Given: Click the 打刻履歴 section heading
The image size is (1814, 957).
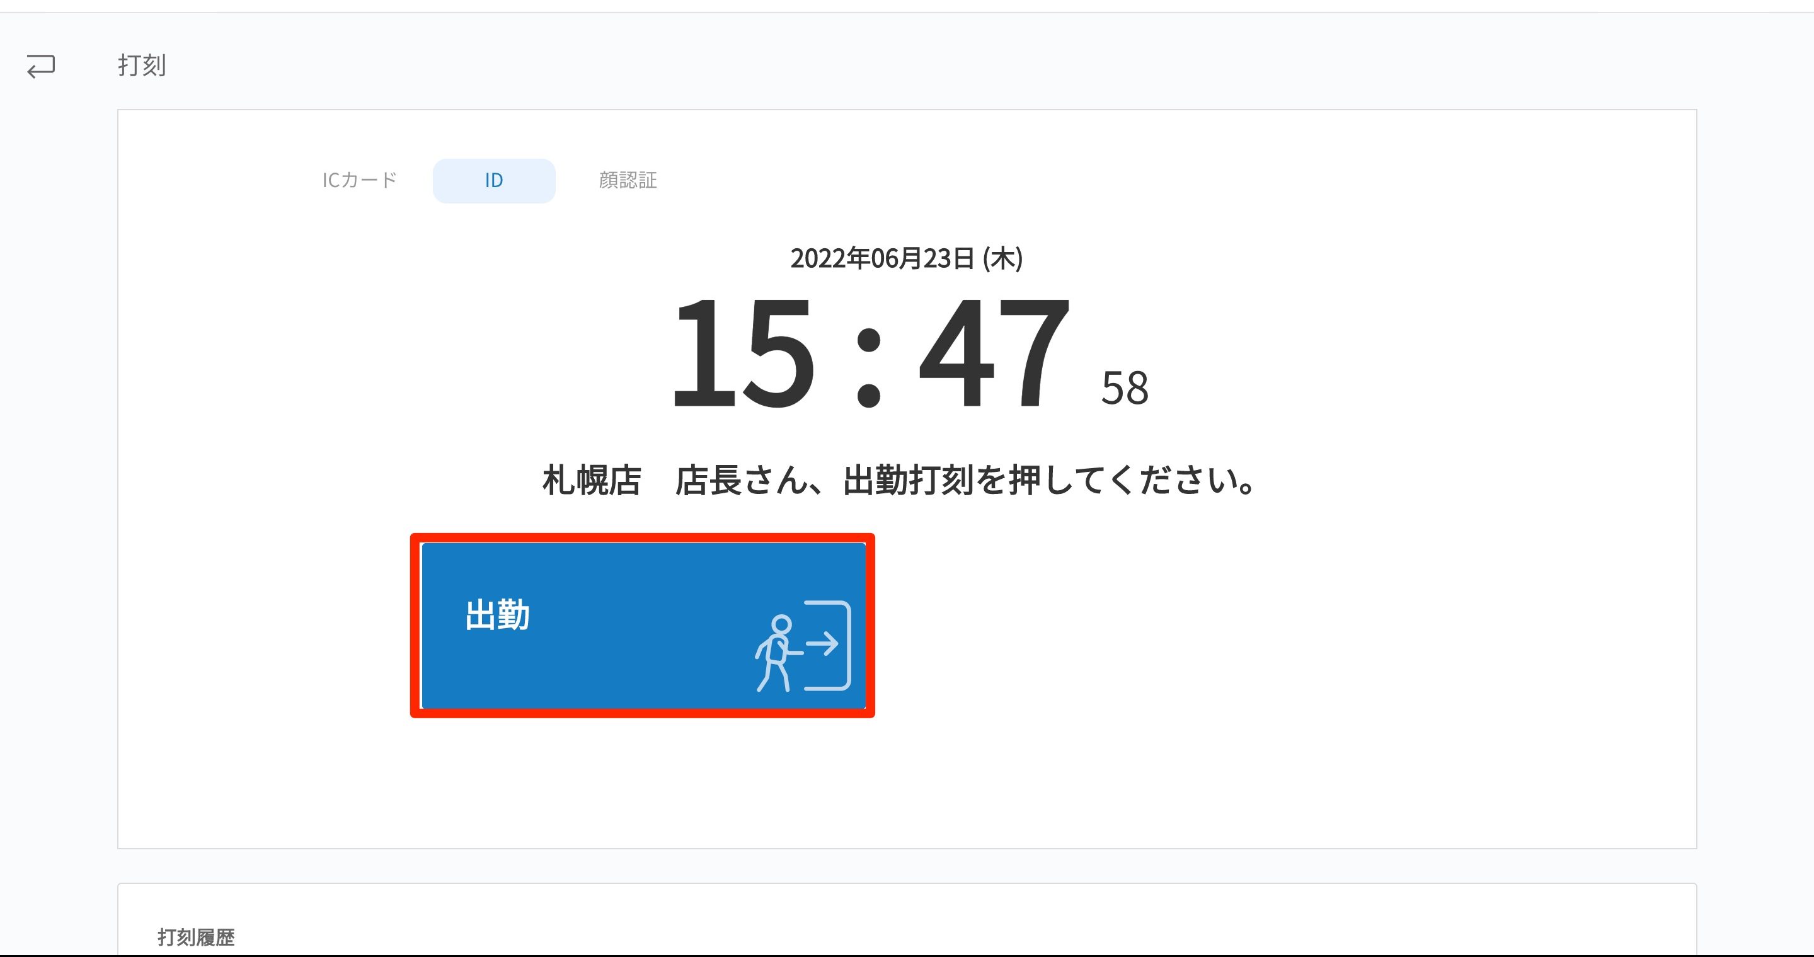Looking at the screenshot, I should coord(197,937).
